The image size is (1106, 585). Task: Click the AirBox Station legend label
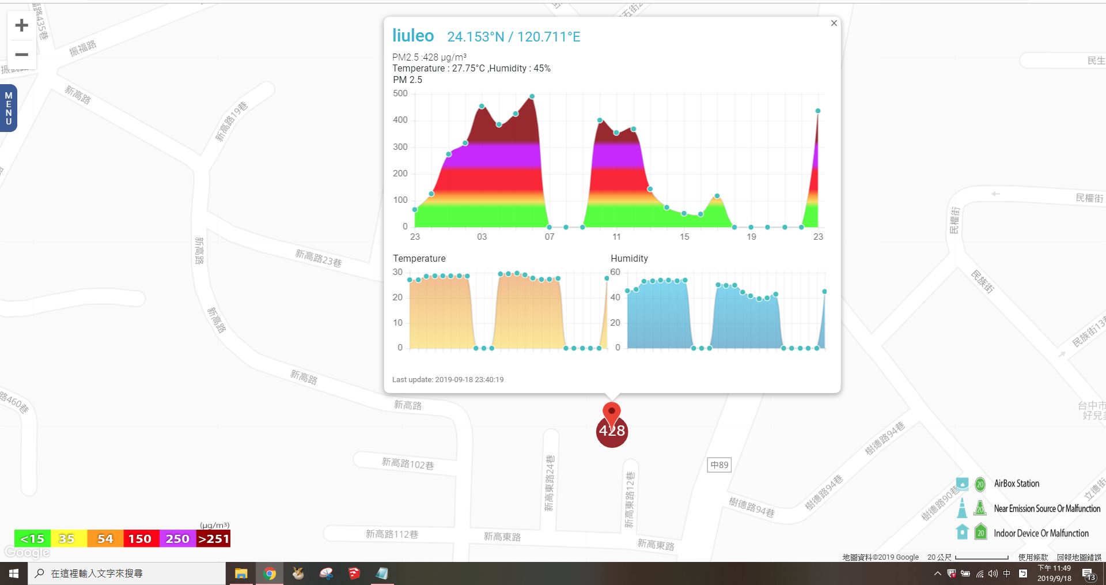point(1017,484)
